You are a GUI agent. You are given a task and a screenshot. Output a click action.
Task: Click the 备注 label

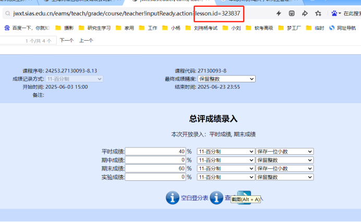click(x=38, y=95)
